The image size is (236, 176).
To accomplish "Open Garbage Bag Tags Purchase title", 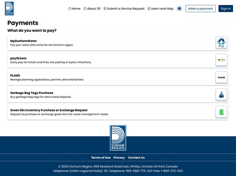I will 31,93.
